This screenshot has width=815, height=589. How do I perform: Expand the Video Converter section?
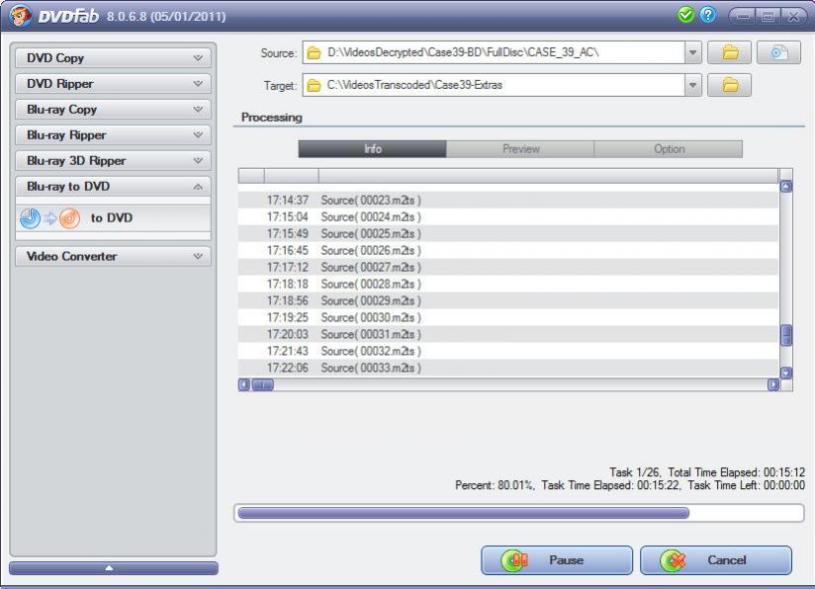click(x=114, y=256)
